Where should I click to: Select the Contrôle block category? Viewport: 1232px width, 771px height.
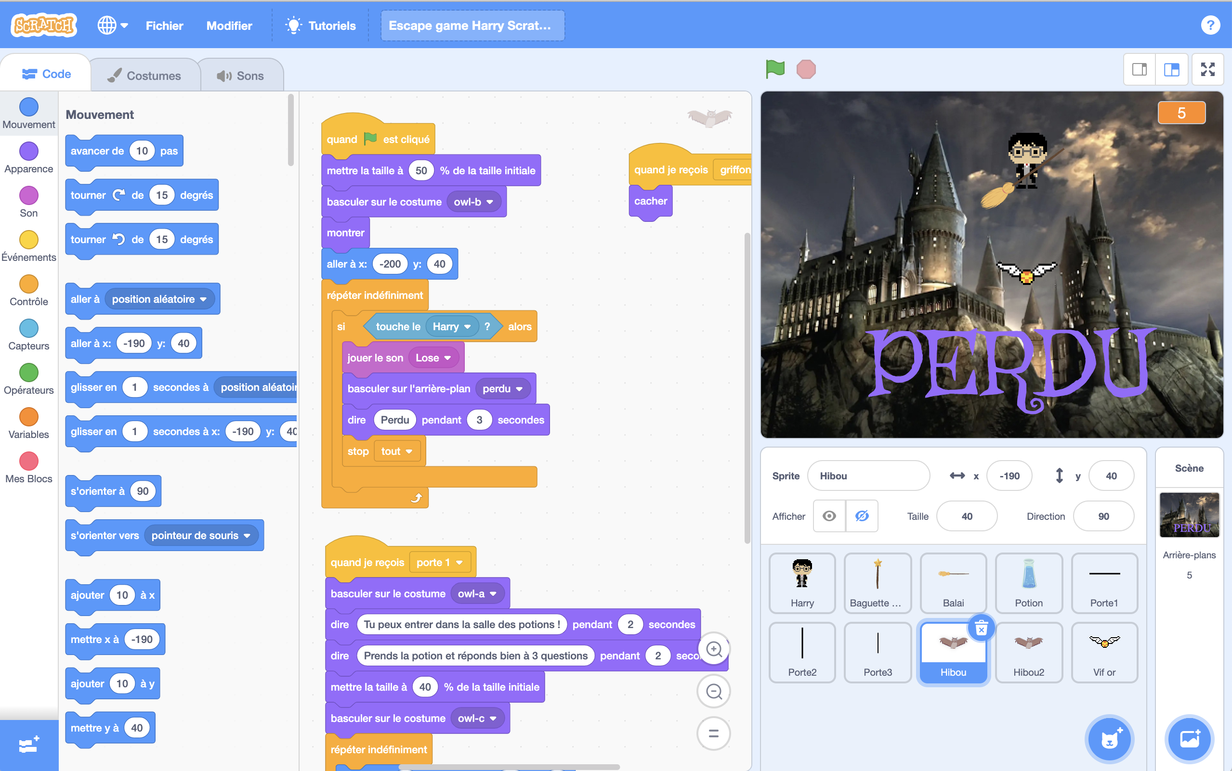pyautogui.click(x=28, y=291)
